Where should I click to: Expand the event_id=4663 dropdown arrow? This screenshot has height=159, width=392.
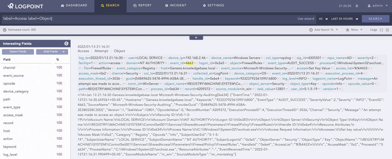(x=195, y=63)
